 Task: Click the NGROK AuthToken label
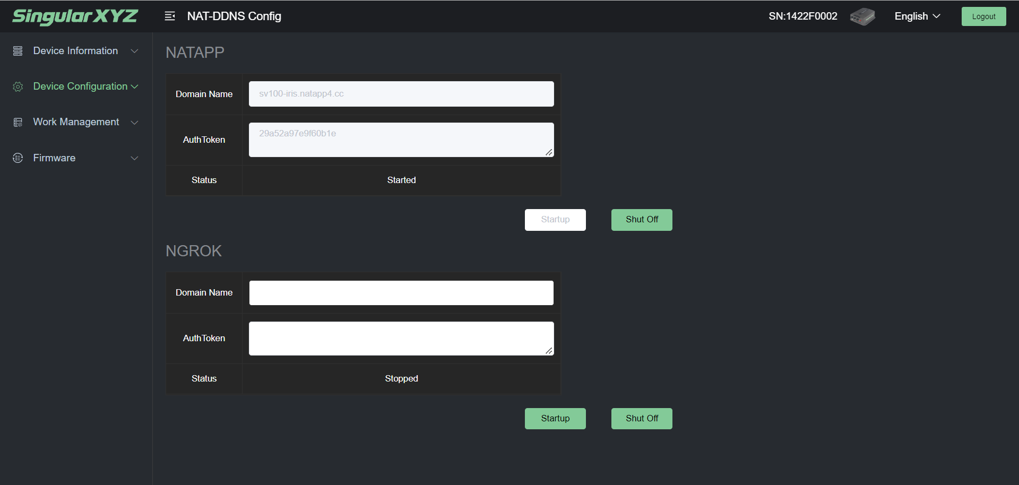point(204,339)
